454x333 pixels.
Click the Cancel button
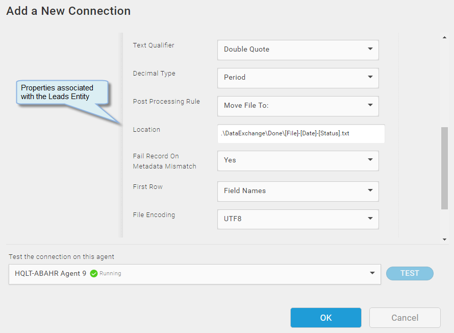pyautogui.click(x=405, y=318)
